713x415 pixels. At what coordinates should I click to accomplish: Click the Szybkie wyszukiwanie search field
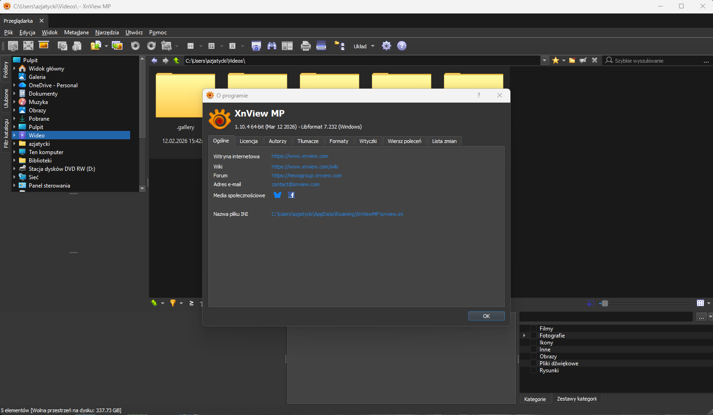tap(657, 61)
